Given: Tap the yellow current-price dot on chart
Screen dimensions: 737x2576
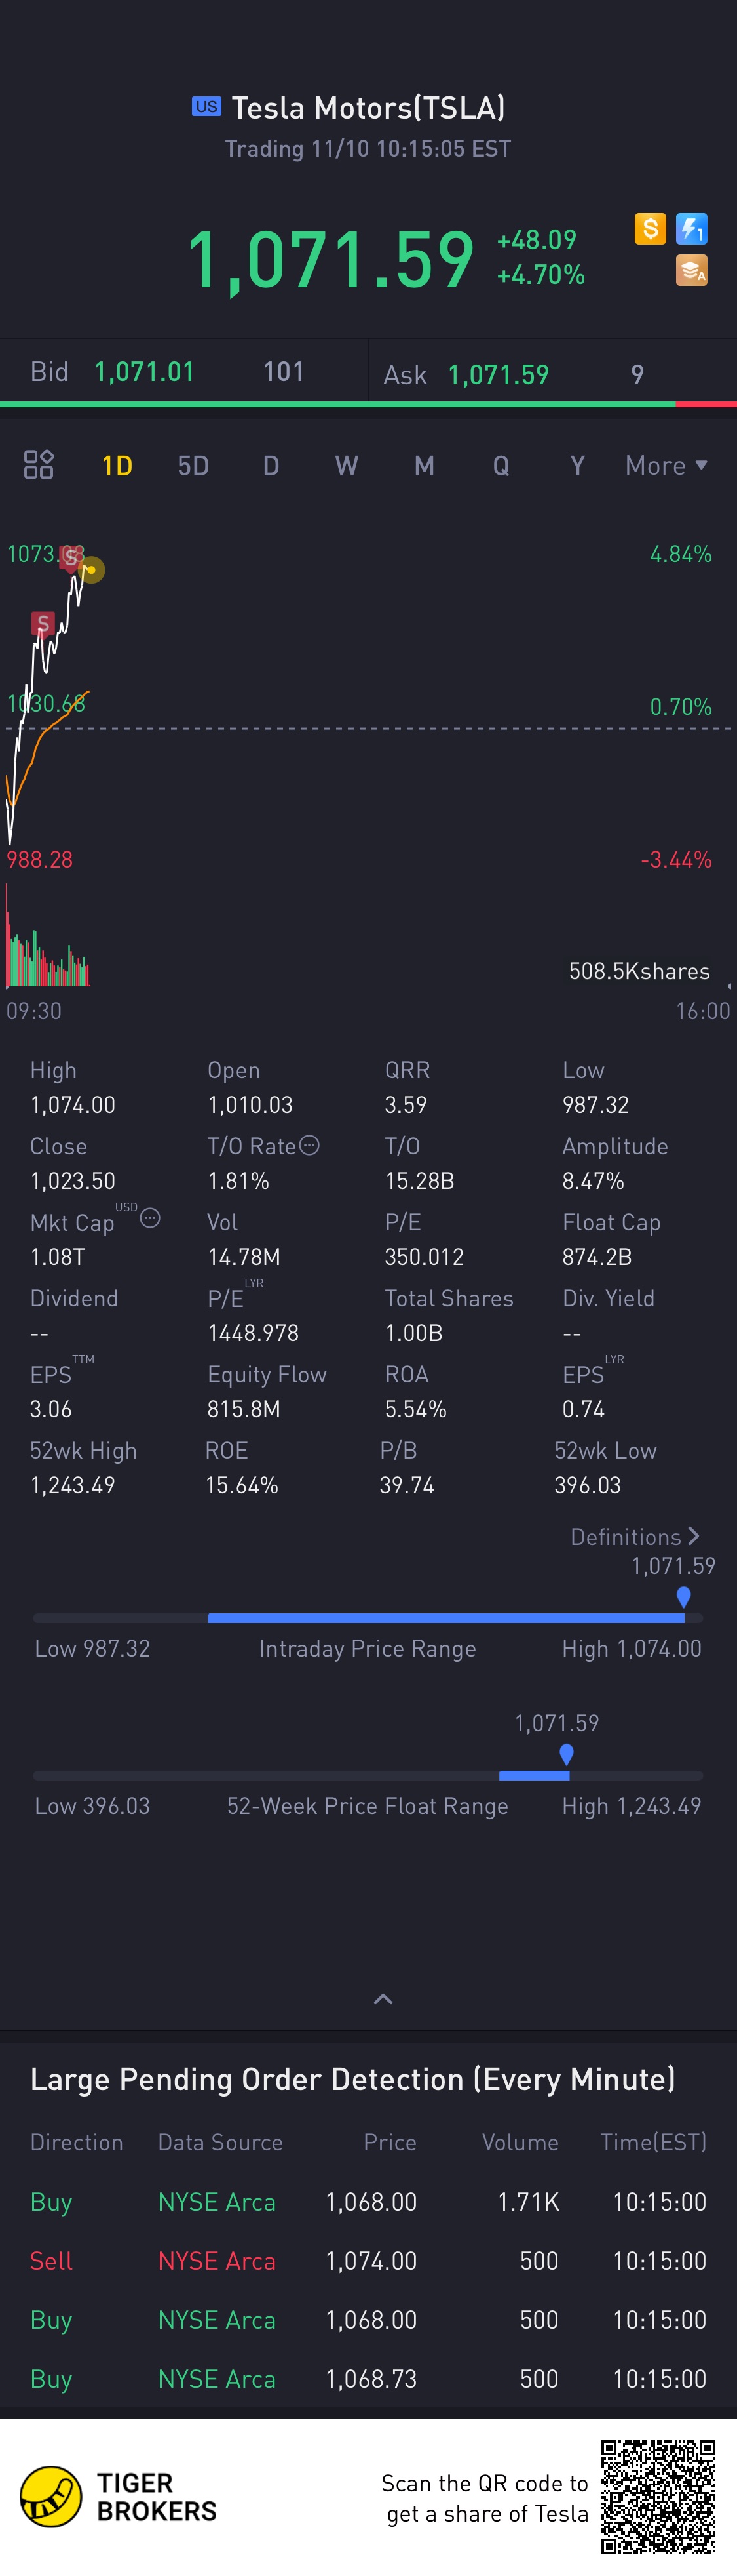Looking at the screenshot, I should pos(92,570).
